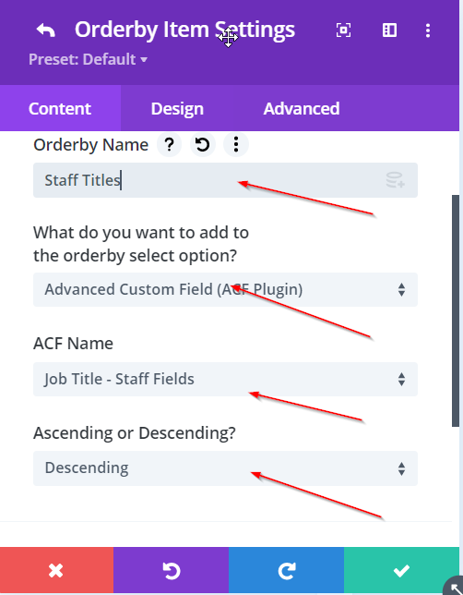This screenshot has width=463, height=595.
Task: Save settings with the green checkmark
Action: point(401,570)
